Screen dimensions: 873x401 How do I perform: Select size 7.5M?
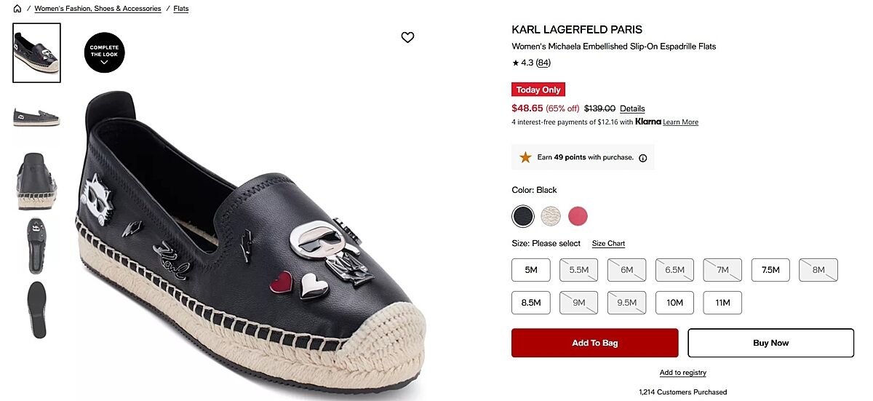coord(770,270)
